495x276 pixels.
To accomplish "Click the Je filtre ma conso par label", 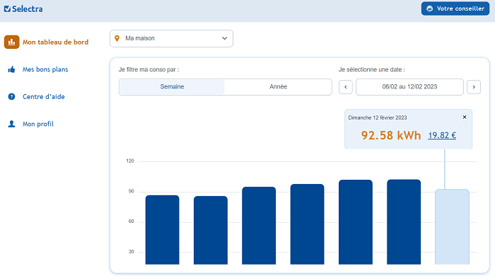I will (148, 70).
